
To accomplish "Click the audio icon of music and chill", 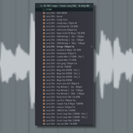I will [x=44, y=84].
